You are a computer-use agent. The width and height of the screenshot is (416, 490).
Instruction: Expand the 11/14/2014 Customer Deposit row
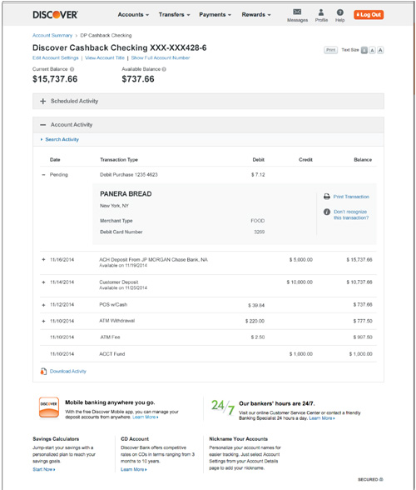click(x=43, y=282)
